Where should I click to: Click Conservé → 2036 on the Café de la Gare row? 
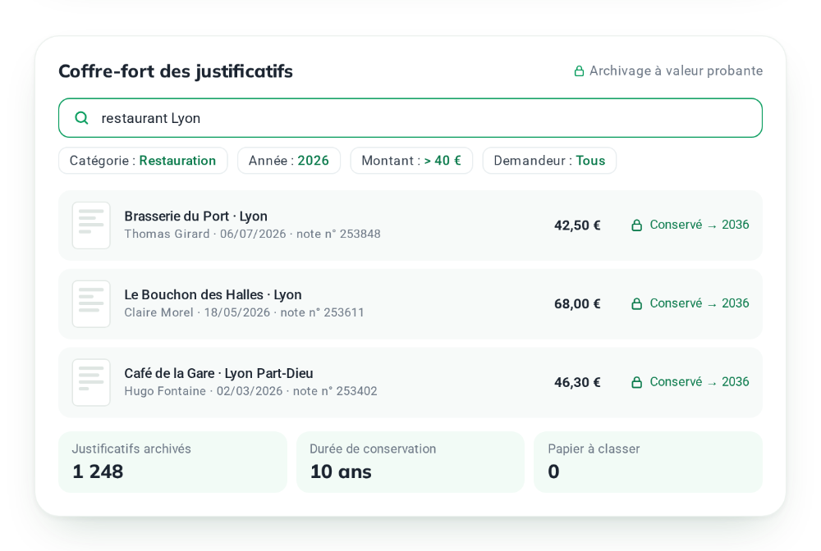pyautogui.click(x=699, y=381)
